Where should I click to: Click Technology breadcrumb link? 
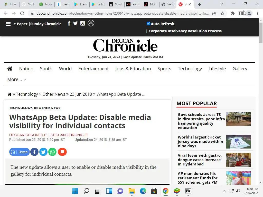[27, 94]
